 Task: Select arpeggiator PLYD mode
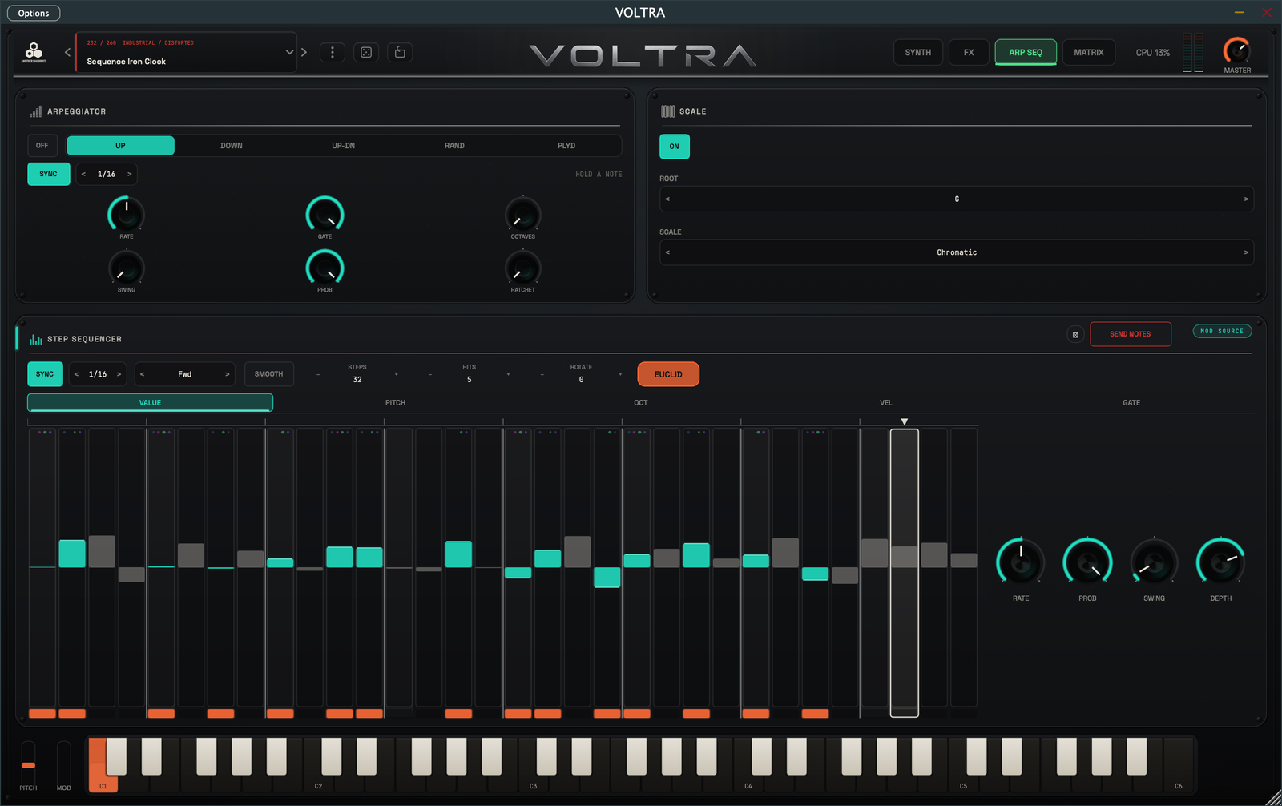tap(566, 146)
